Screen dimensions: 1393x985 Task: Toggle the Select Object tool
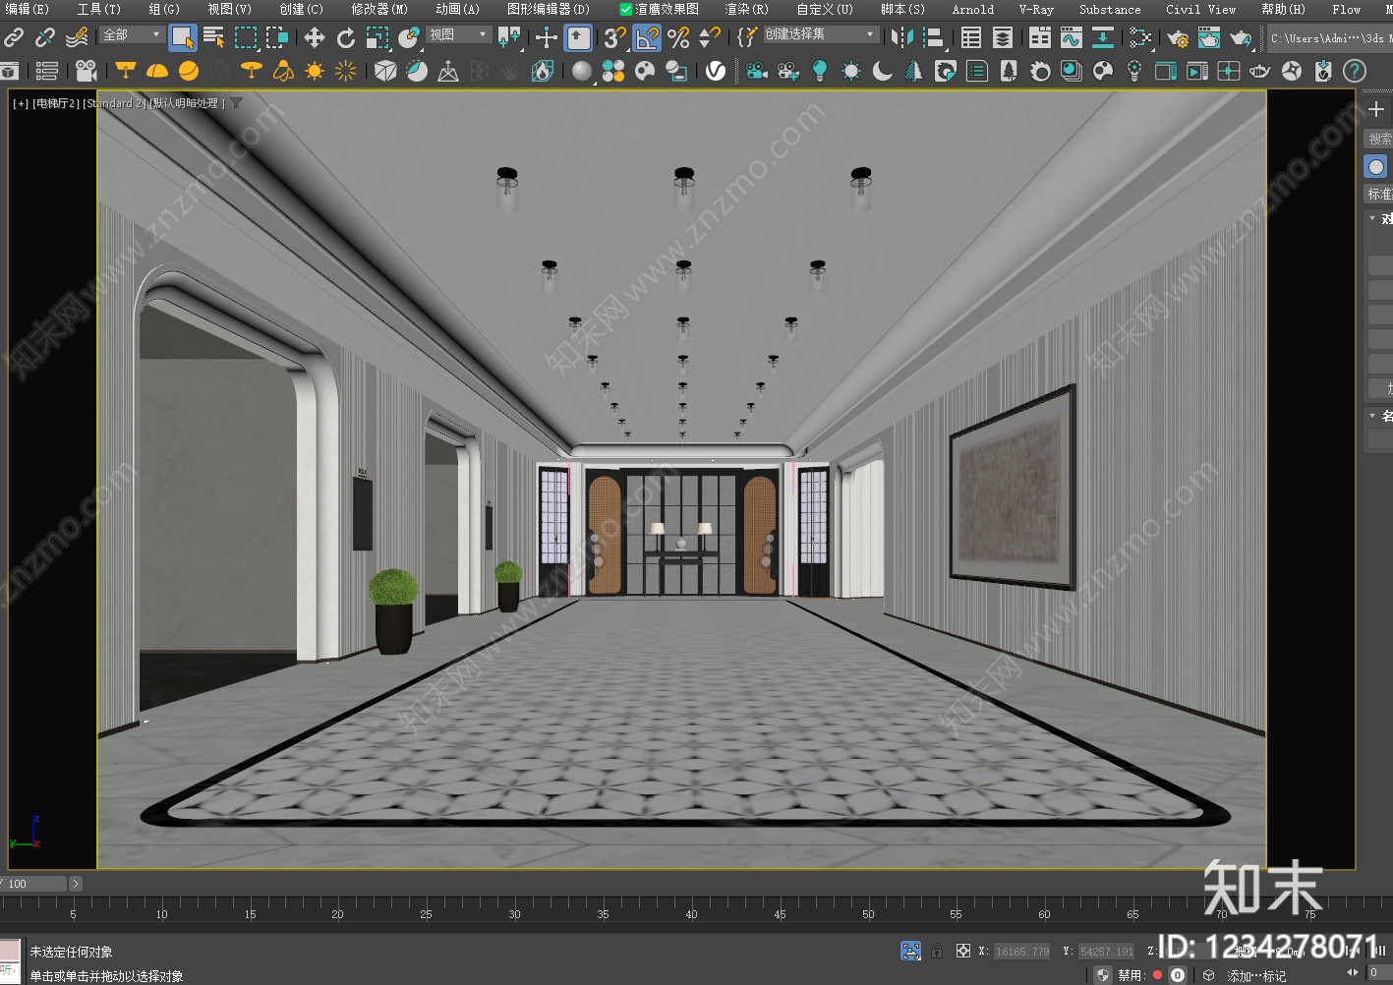pos(182,38)
